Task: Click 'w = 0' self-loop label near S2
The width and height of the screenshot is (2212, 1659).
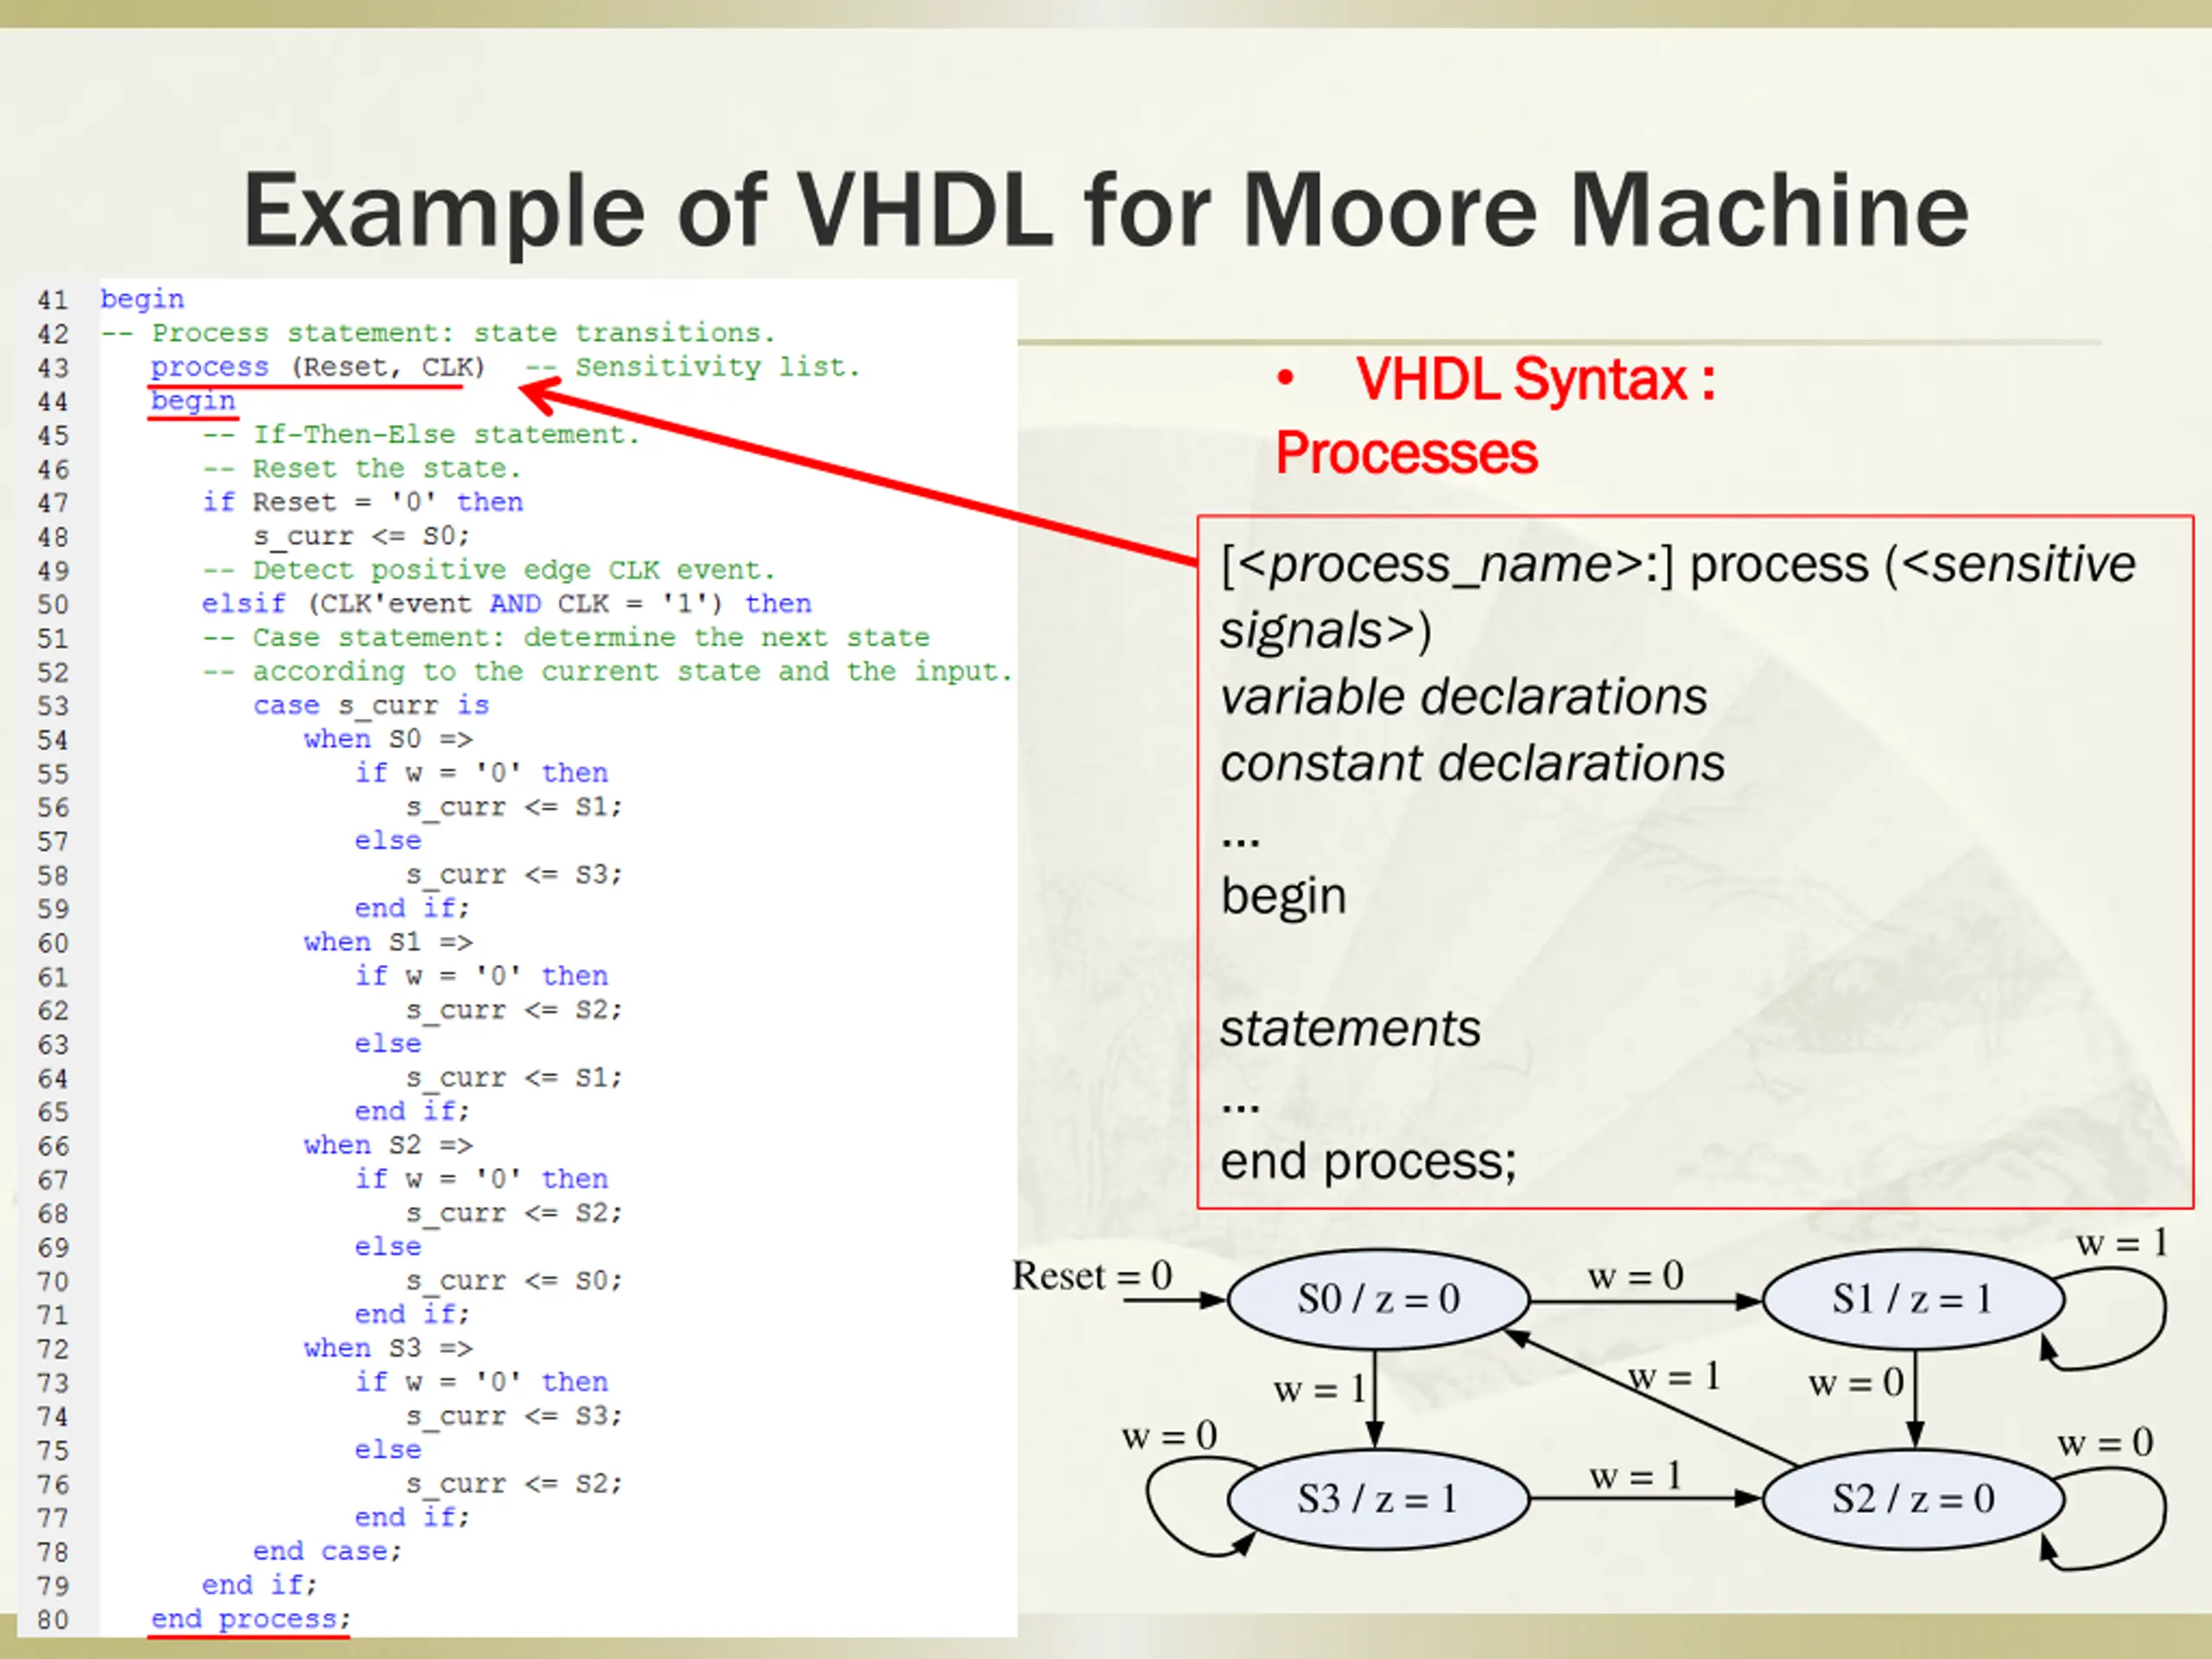Action: (2106, 1443)
